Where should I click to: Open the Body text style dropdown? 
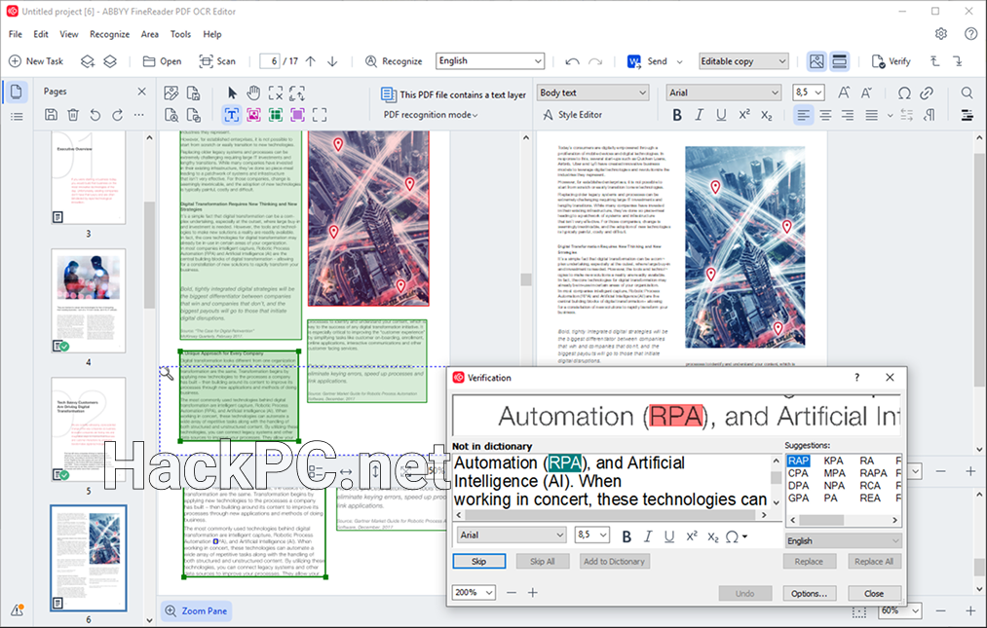point(592,92)
